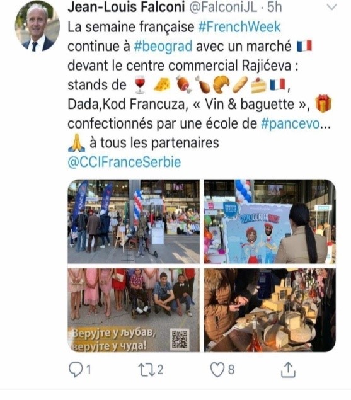Image resolution: width=351 pixels, height=400 pixels.
Task: Click the wine glass emoji
Action: pos(140,84)
